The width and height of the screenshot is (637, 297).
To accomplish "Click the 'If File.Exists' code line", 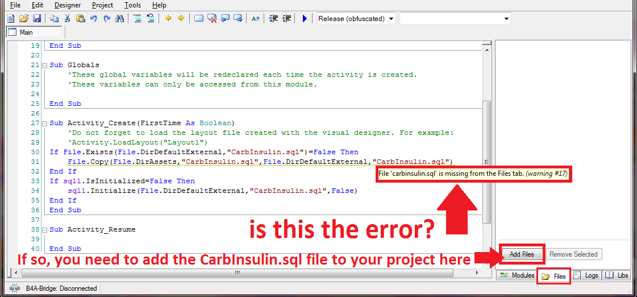I will [204, 152].
